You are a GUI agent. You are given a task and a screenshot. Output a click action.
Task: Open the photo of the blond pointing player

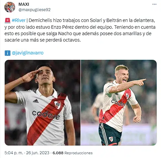tap(119, 103)
